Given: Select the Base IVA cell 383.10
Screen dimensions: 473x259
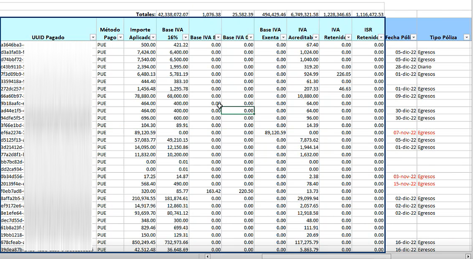Looking at the screenshot, I should tap(173, 82).
